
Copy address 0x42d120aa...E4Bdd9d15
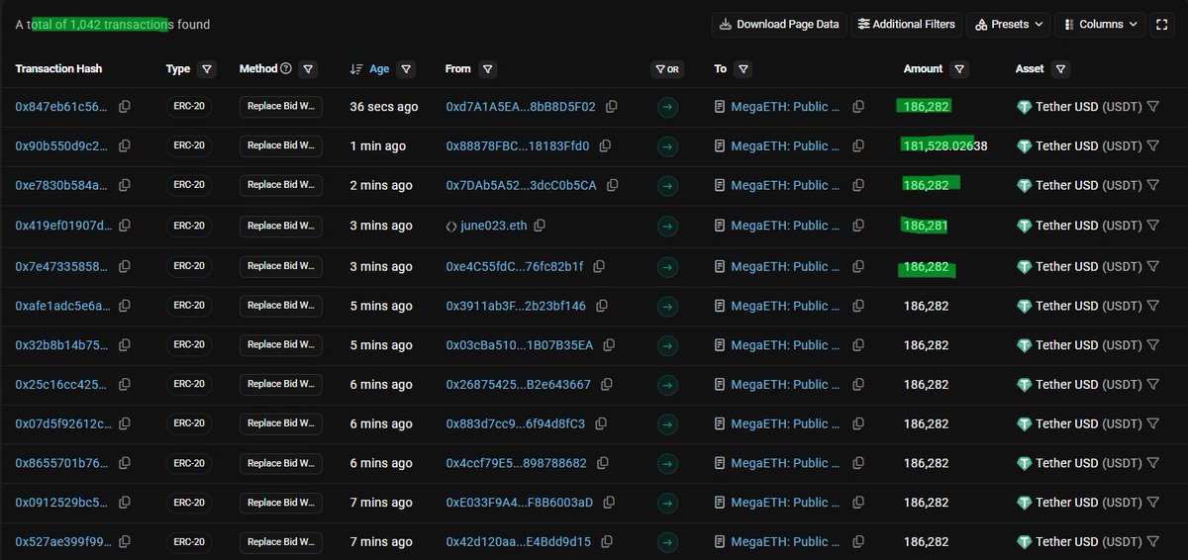click(x=607, y=542)
